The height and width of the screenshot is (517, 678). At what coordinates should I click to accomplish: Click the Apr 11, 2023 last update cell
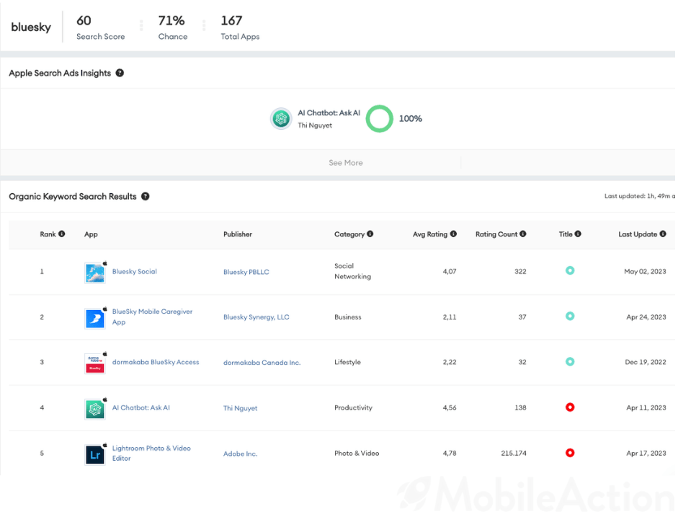(646, 407)
